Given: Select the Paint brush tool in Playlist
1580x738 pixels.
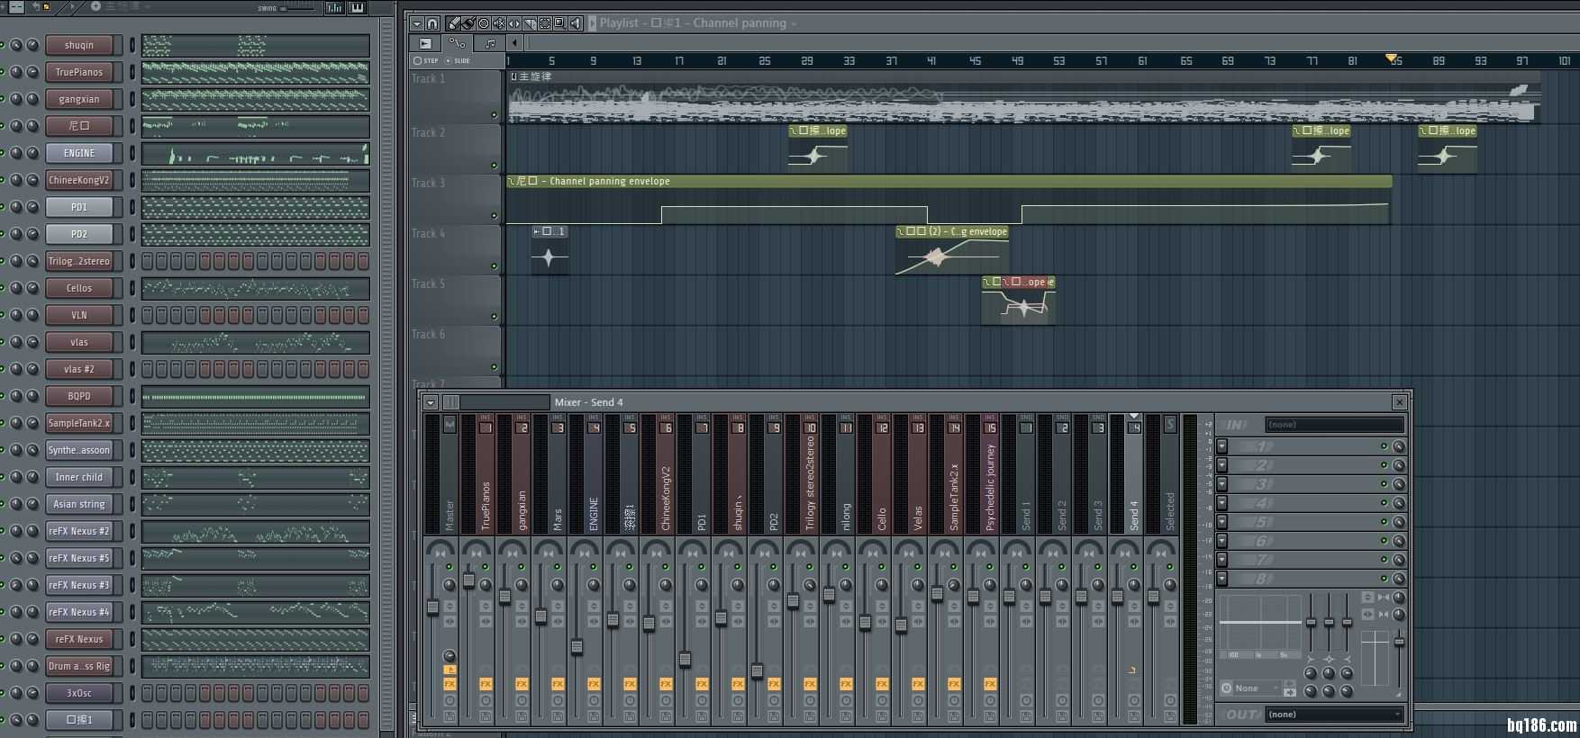Looking at the screenshot, I should pos(468,23).
